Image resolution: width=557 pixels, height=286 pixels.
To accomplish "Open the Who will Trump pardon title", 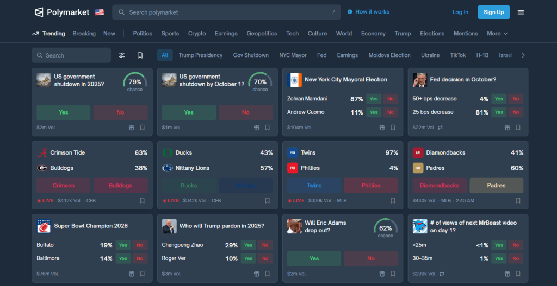I will (222, 226).
